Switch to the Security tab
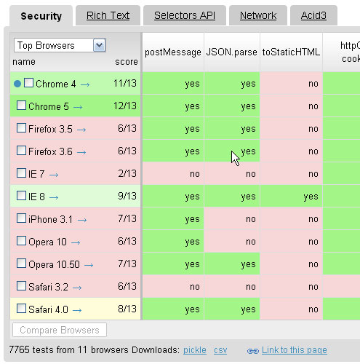The image size is (360, 364). point(41,16)
